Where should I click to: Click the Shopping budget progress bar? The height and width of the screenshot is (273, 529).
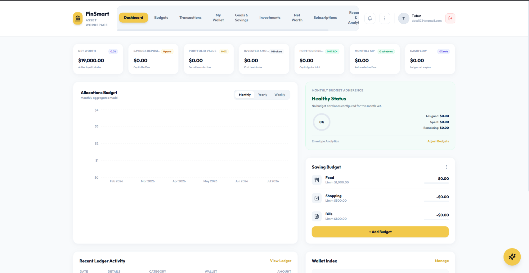[436, 201]
